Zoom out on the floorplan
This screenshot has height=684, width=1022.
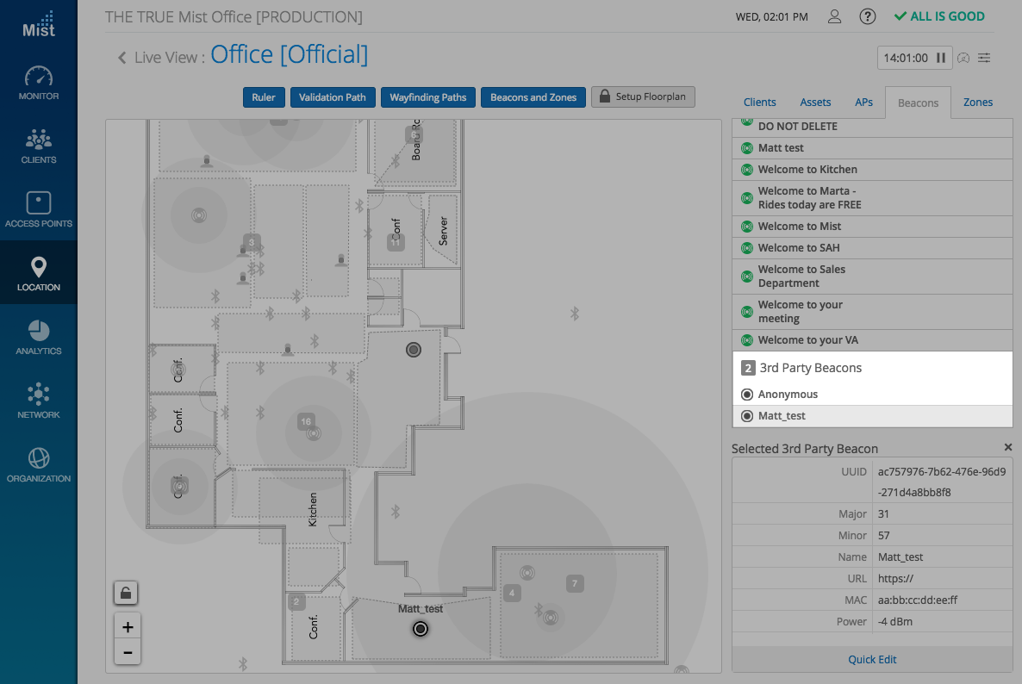coord(127,652)
